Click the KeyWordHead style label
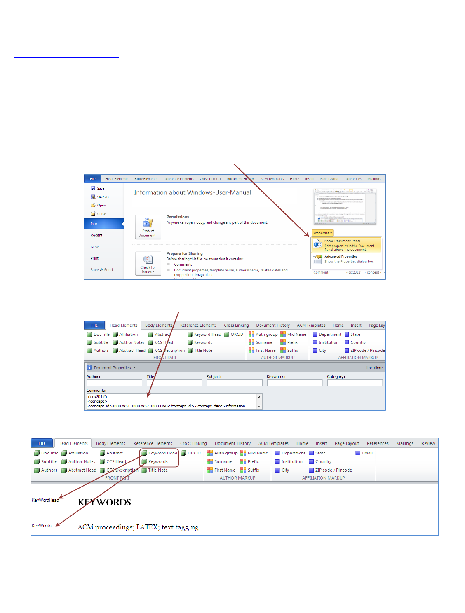Screen dimensions: 465x613 [x=45, y=500]
